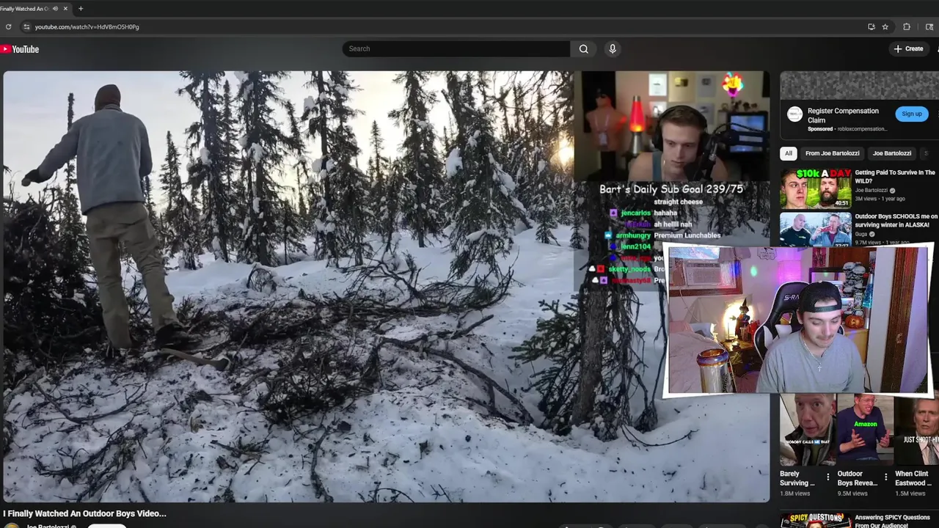Open the Amazon Outdoor Boys short thumbnail
This screenshot has height=528, width=939.
865,430
